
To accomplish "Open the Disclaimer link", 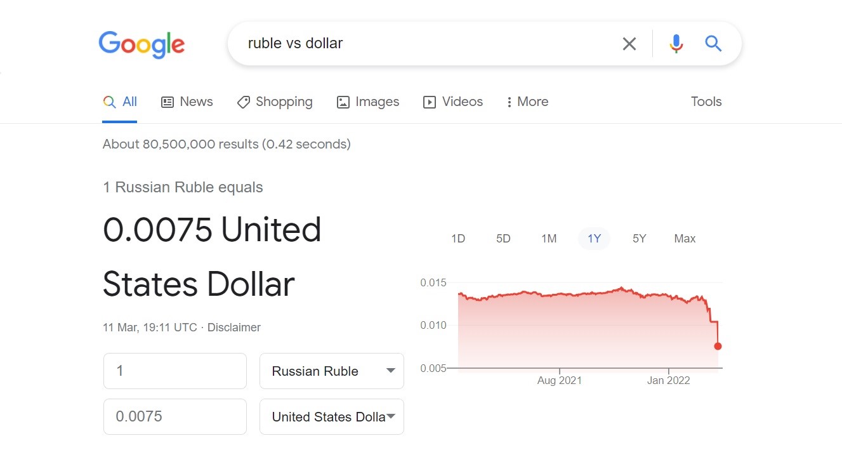I will point(234,328).
